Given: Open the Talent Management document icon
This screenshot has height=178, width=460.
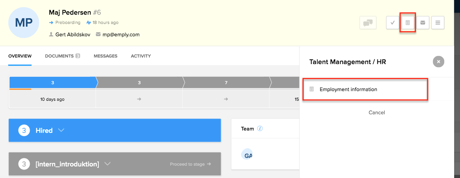Looking at the screenshot, I should tap(407, 23).
